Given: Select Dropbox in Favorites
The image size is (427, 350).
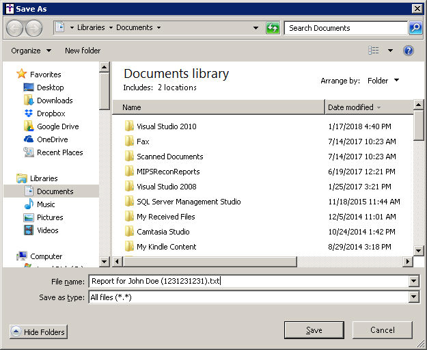Looking at the screenshot, I should (x=51, y=113).
